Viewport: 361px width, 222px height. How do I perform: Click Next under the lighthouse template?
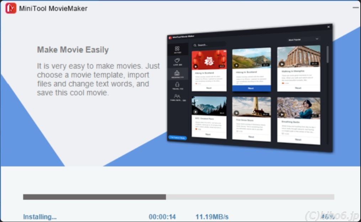[251, 137]
